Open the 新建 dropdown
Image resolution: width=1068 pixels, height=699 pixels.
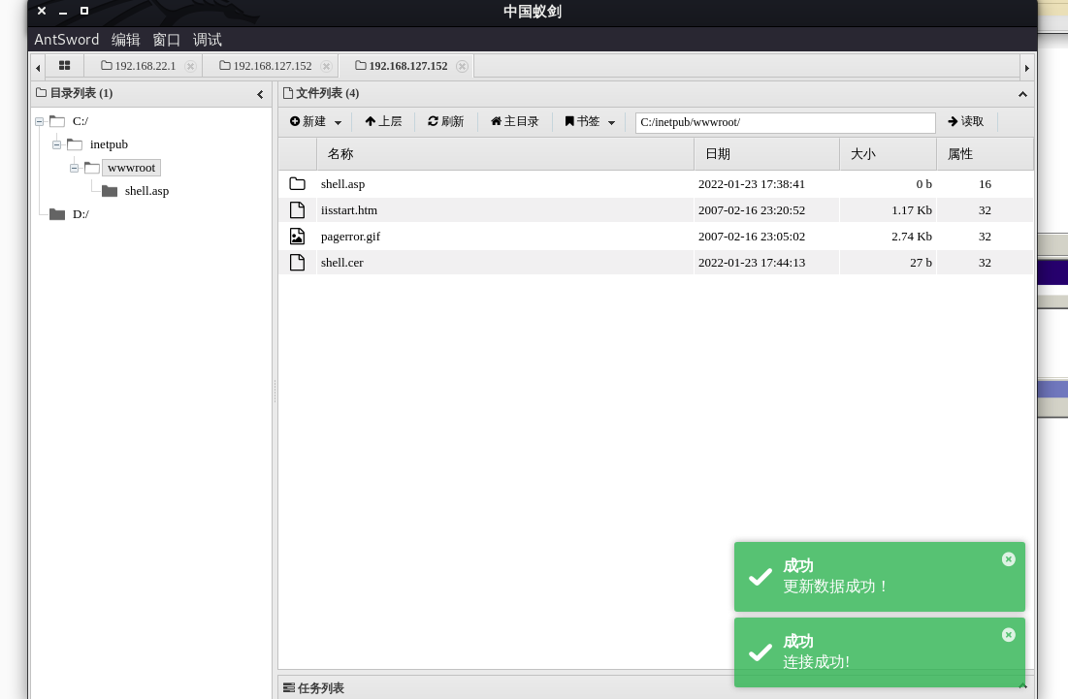point(315,122)
